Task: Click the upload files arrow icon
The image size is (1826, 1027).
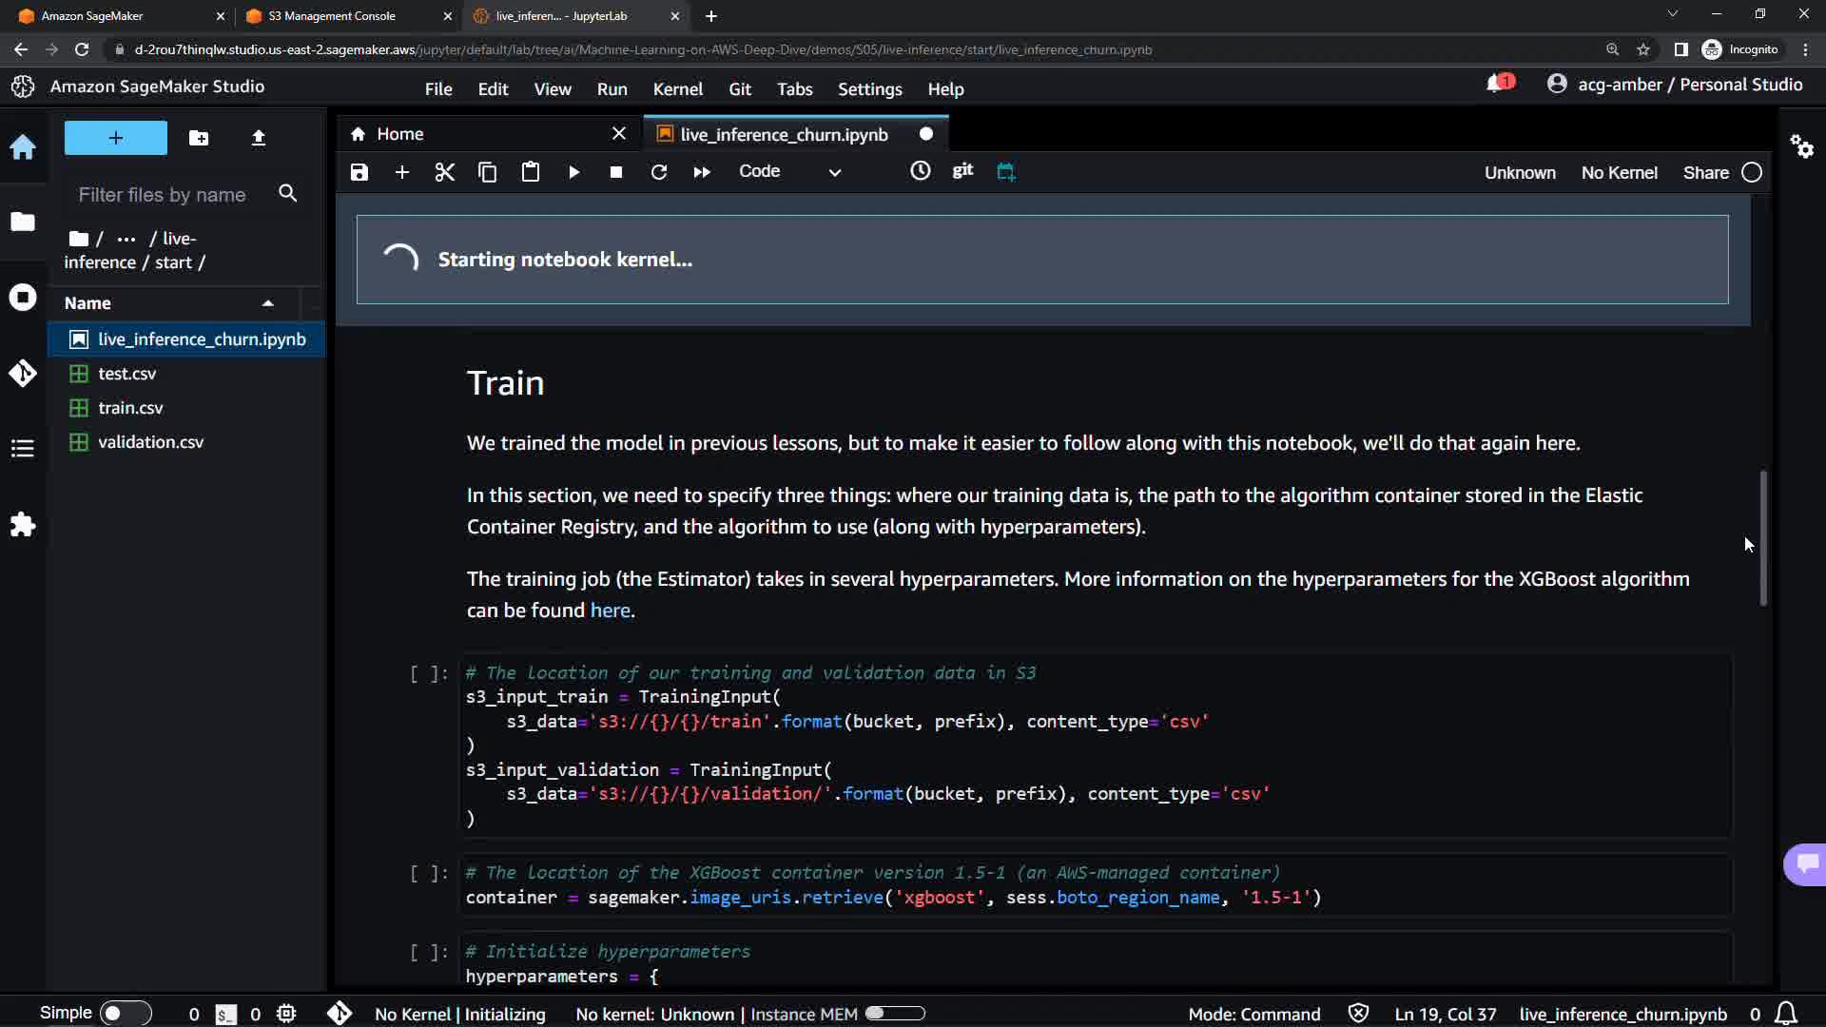Action: click(258, 138)
